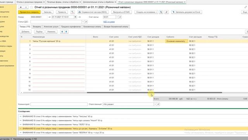Click the Подбор button
Viewport: 248px width, 140px height.
coord(39,32)
